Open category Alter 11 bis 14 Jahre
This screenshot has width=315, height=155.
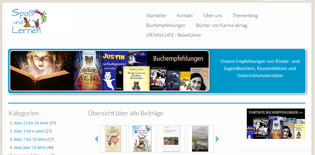(31, 123)
